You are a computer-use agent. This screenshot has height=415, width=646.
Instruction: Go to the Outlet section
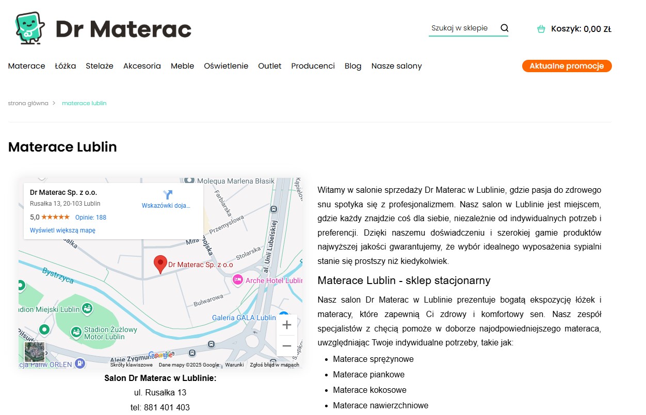coord(270,66)
